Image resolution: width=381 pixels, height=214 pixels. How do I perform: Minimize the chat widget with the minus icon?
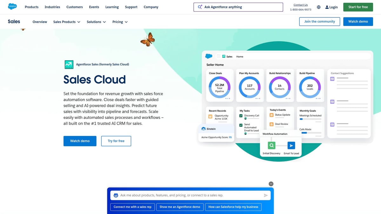click(x=271, y=184)
